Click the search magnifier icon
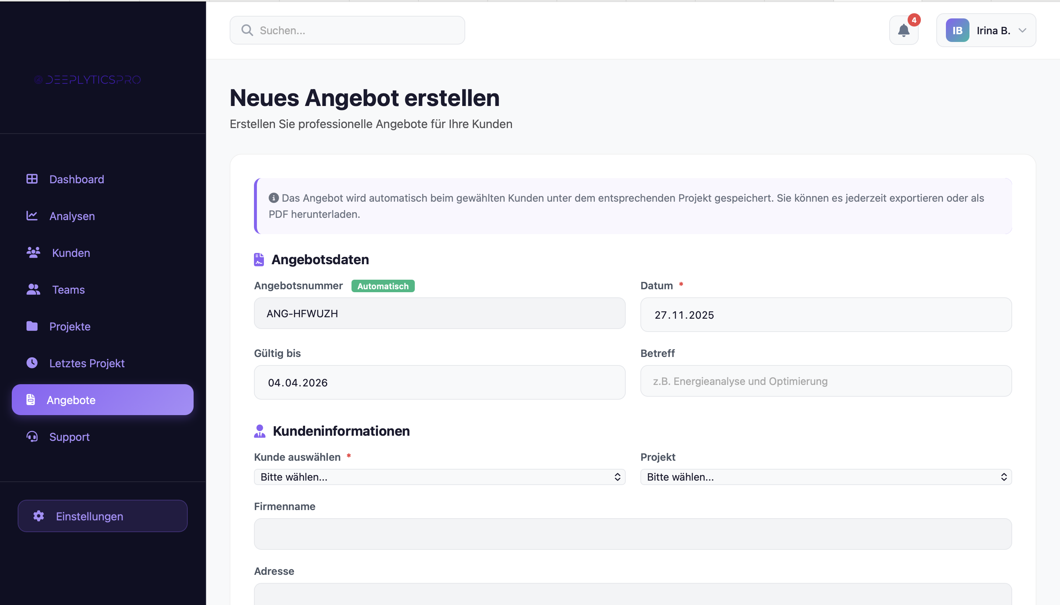The image size is (1060, 605). pos(247,30)
